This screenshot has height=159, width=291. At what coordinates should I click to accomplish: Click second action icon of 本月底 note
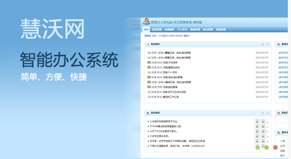click(263, 141)
